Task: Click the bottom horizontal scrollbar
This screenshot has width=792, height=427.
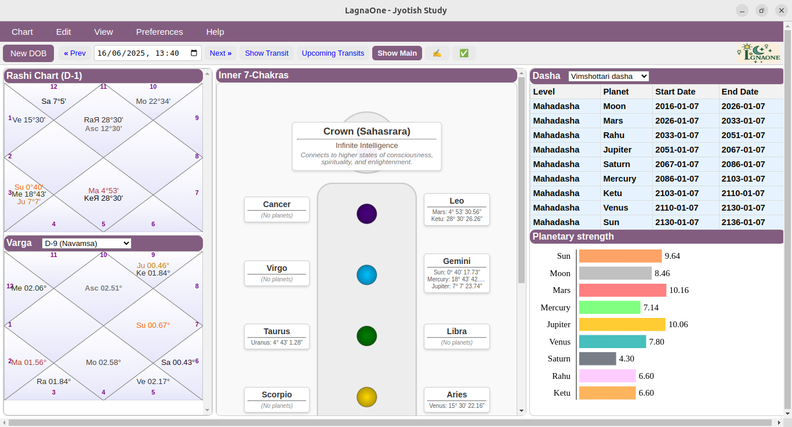Action: point(391,422)
